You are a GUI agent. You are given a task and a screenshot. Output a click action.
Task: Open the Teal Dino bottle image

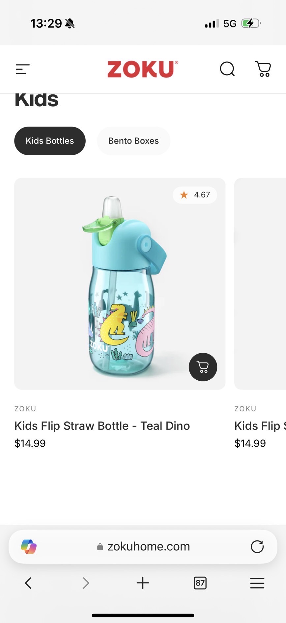pyautogui.click(x=120, y=284)
